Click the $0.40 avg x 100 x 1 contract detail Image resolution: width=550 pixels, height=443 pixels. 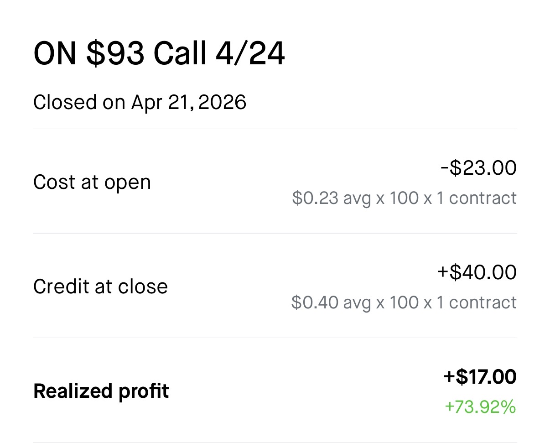[x=404, y=302]
